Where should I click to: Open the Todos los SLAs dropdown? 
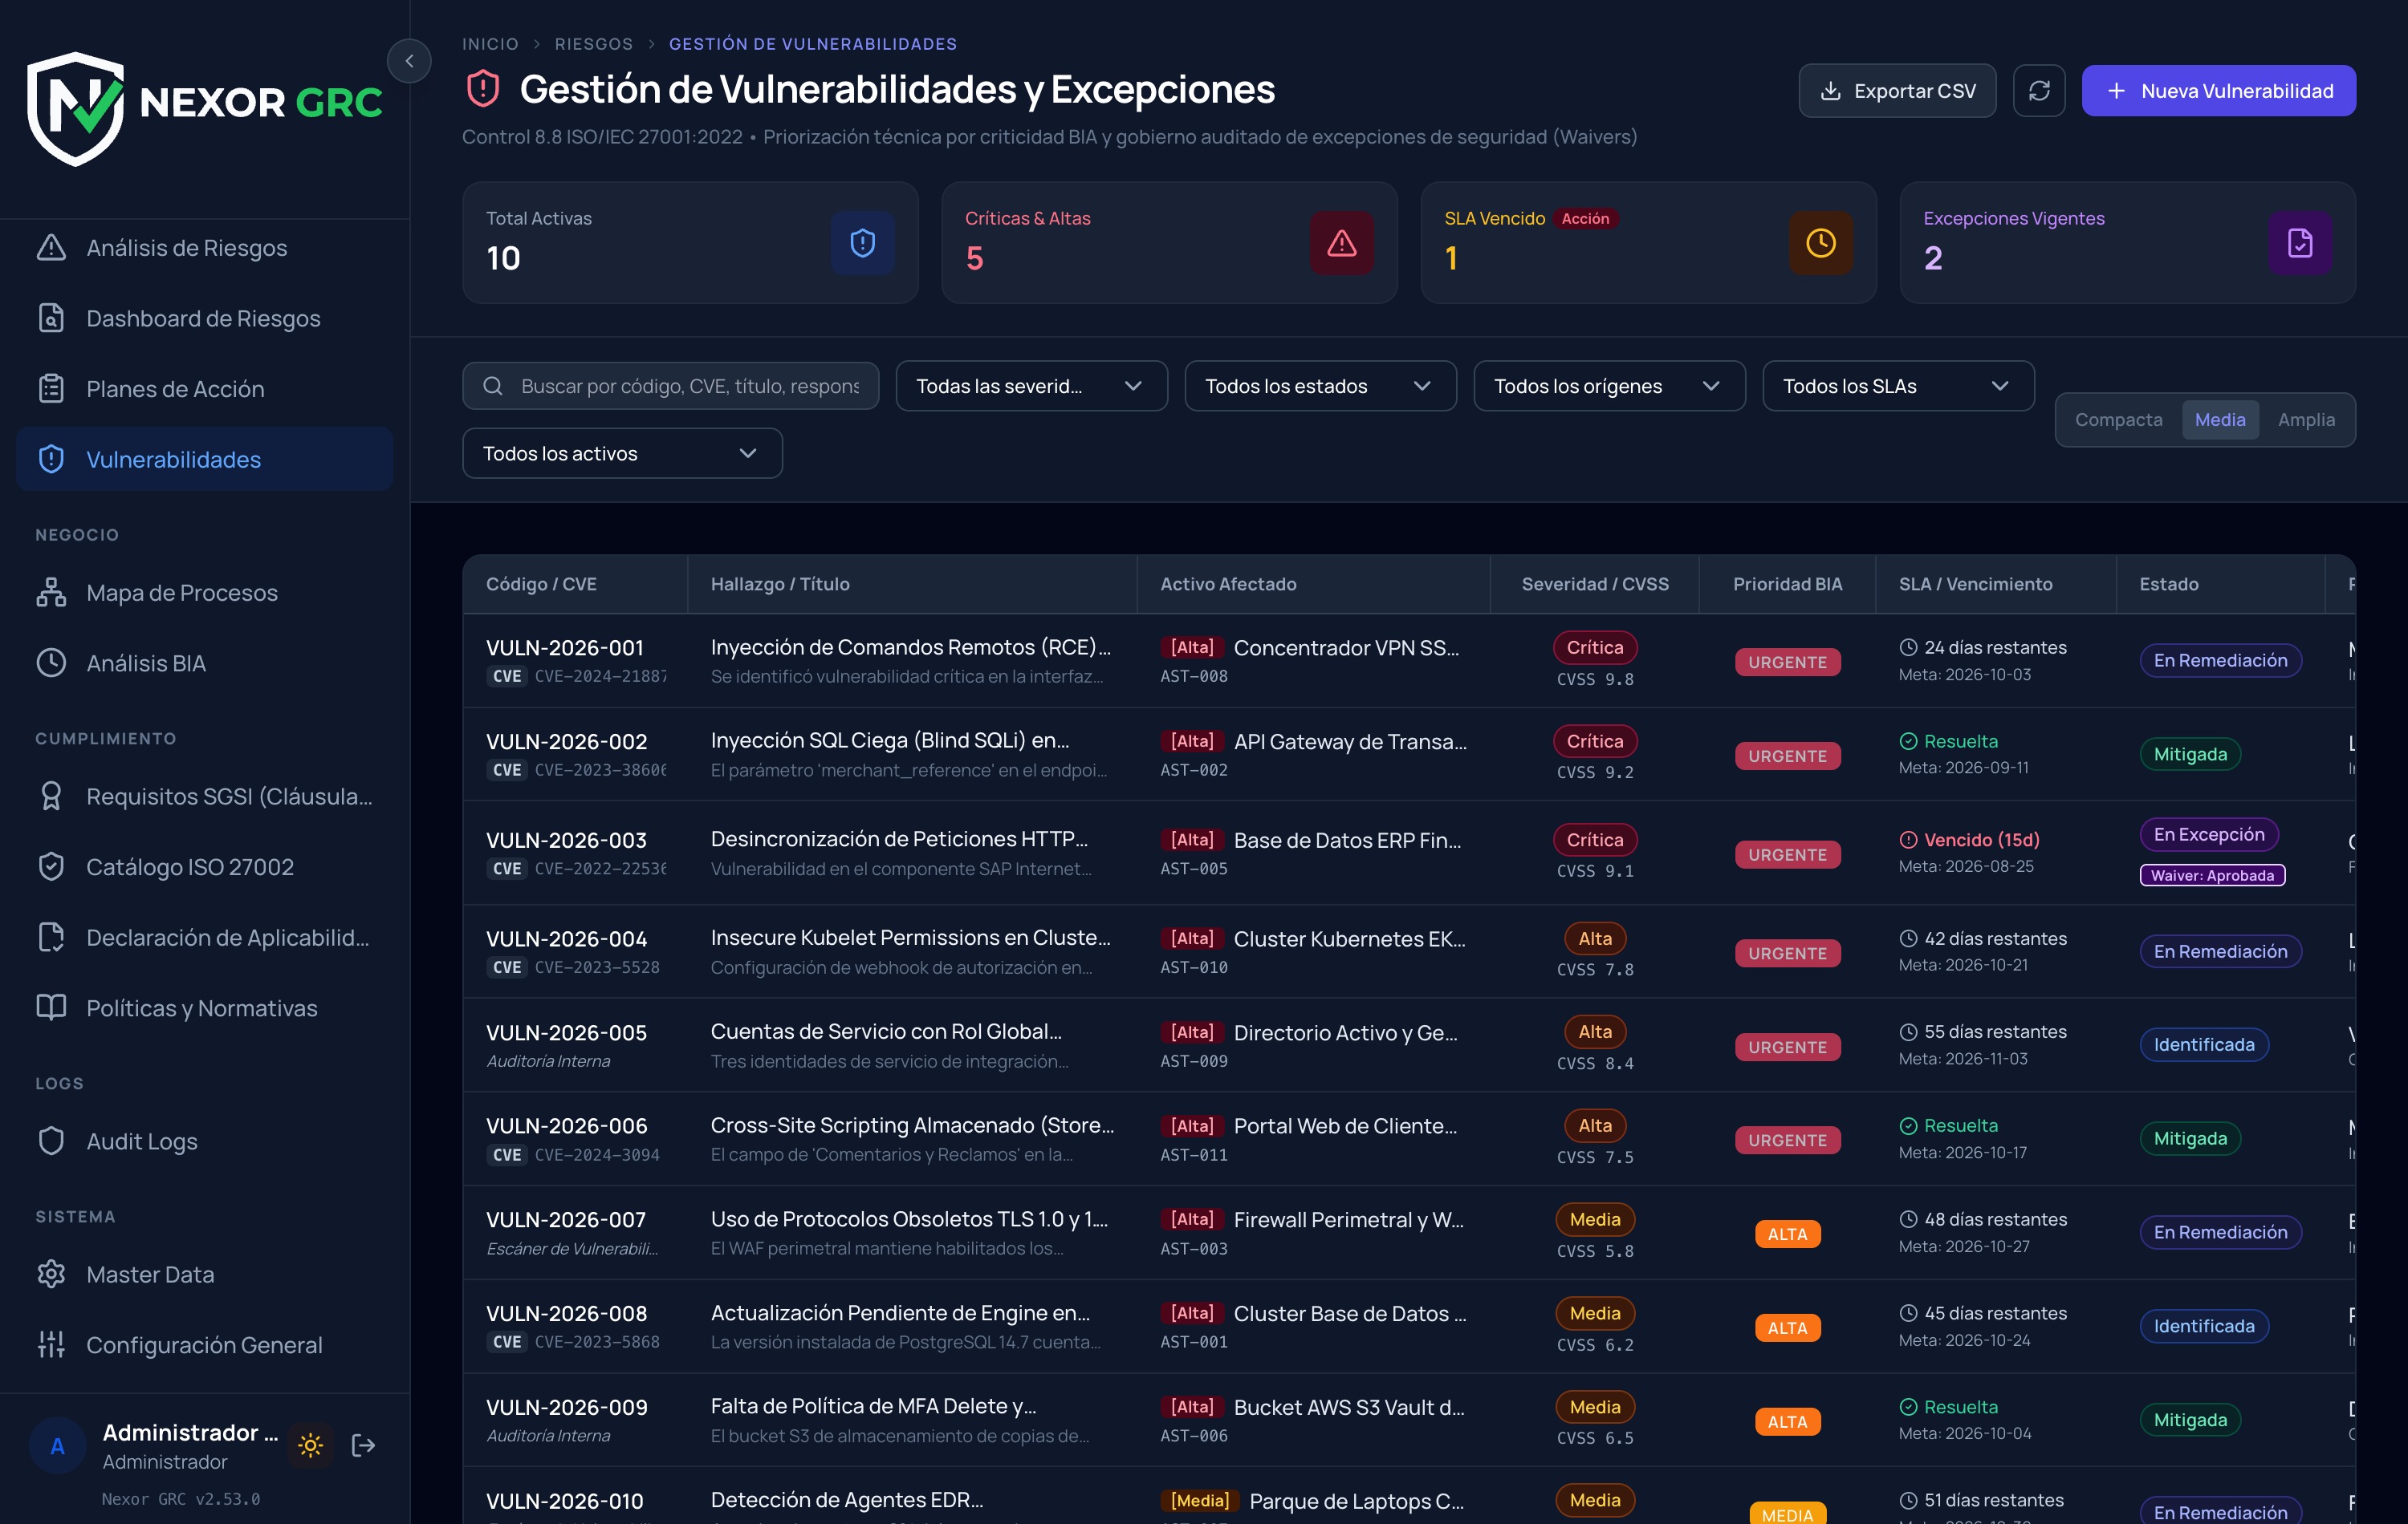[x=1898, y=386]
